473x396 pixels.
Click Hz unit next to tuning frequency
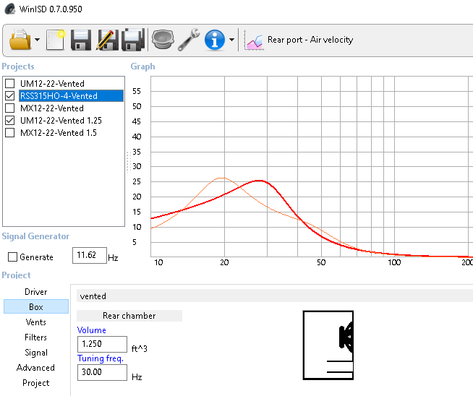coord(137,377)
